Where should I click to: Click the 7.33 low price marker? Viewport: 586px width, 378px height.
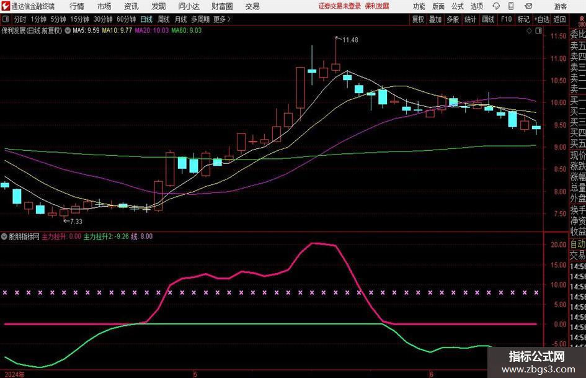click(x=76, y=222)
